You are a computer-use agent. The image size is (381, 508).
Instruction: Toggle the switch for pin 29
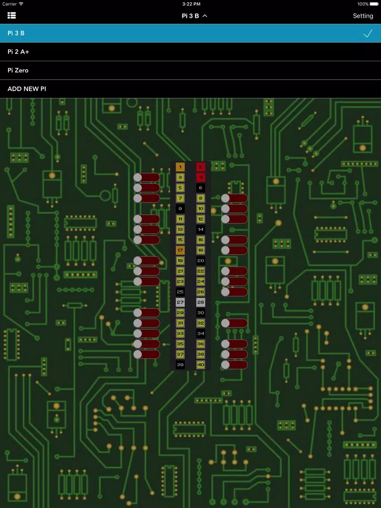[146, 313]
